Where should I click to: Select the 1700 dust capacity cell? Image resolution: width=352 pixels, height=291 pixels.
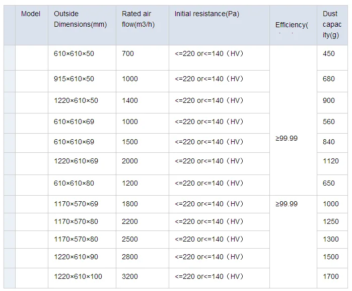[331, 276]
